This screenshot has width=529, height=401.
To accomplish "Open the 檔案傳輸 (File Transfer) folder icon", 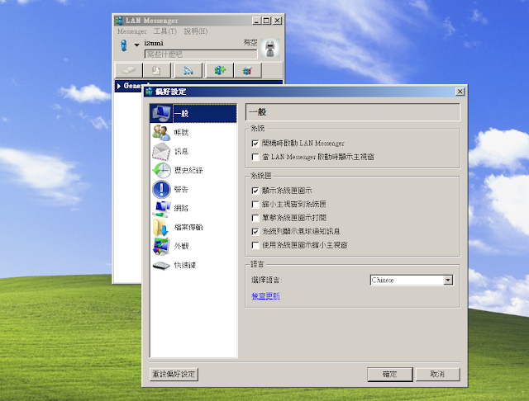I will pos(161,227).
